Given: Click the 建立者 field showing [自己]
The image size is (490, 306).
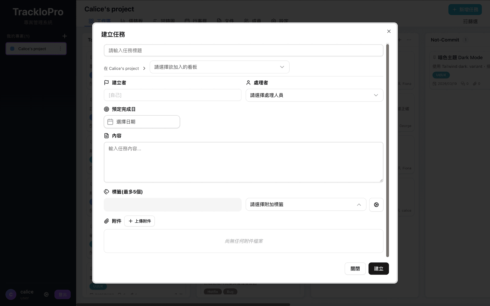Looking at the screenshot, I should tap(173, 95).
